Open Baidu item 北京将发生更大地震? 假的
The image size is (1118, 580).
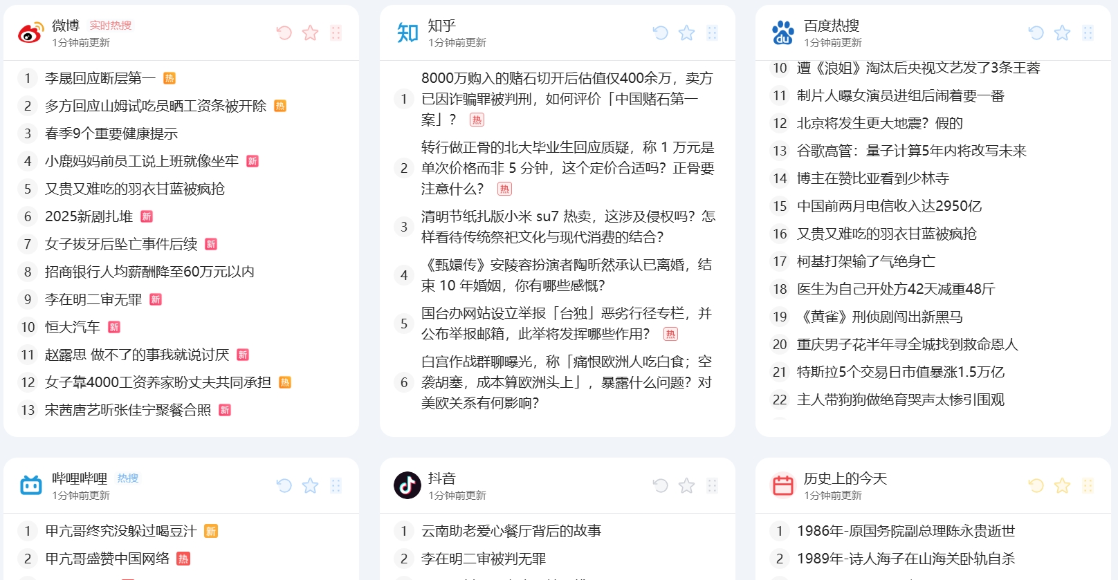click(x=880, y=123)
